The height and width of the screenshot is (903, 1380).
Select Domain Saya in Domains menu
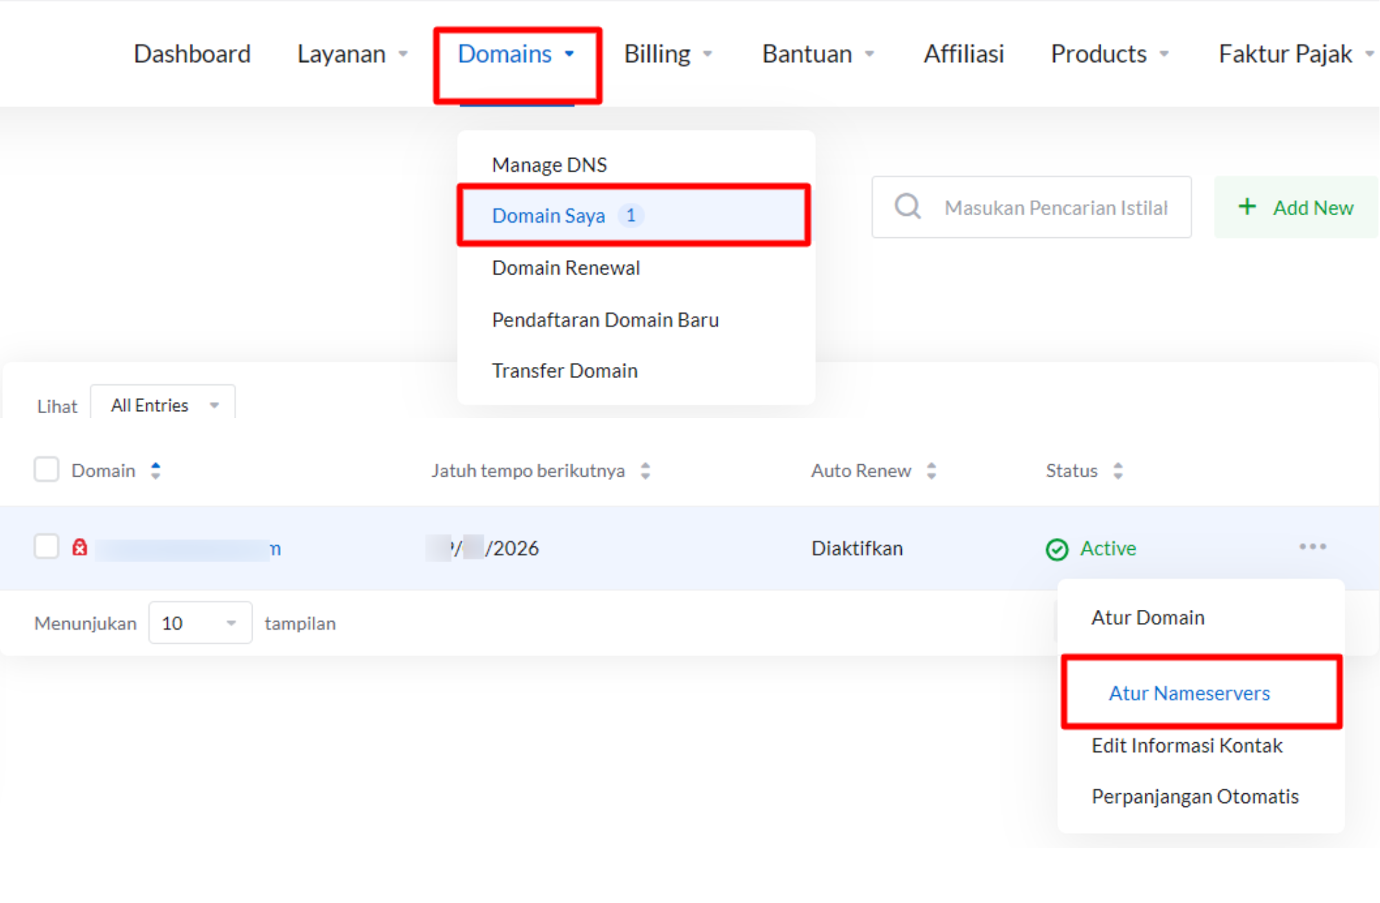549,216
